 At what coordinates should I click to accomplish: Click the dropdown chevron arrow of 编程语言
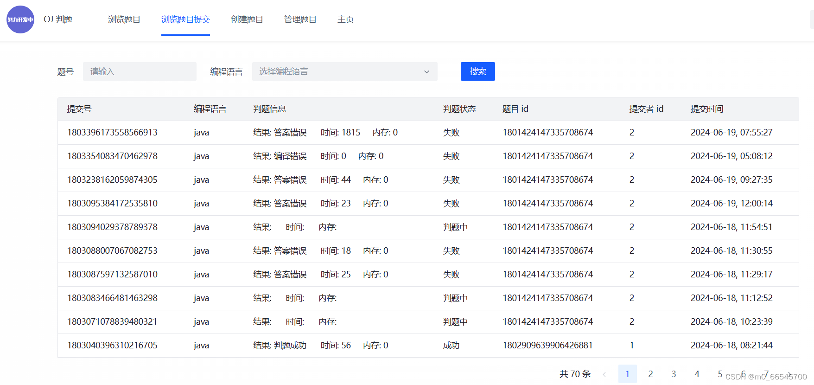(426, 72)
